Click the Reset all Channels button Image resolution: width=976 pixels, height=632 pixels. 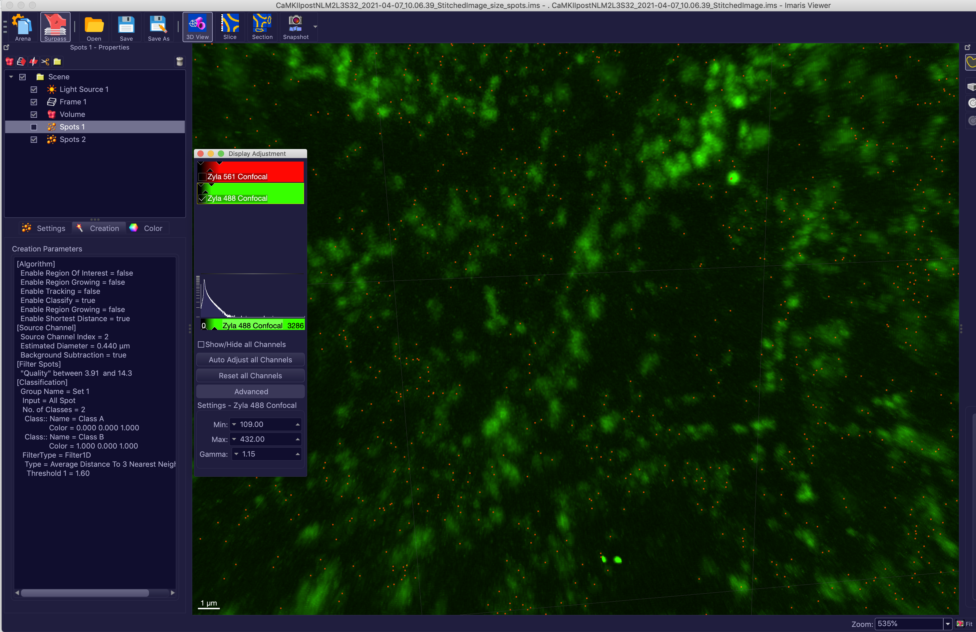point(250,376)
